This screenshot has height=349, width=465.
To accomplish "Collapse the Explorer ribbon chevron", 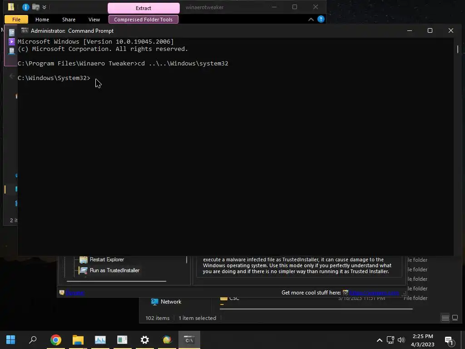I will pos(311,19).
